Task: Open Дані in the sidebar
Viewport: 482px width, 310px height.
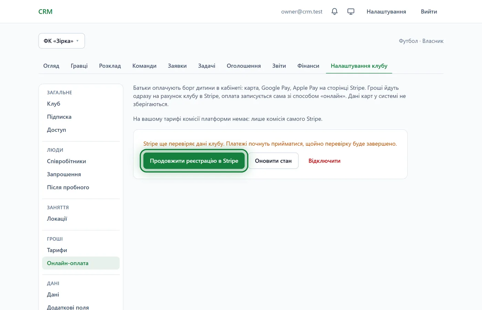Action: (x=81, y=295)
